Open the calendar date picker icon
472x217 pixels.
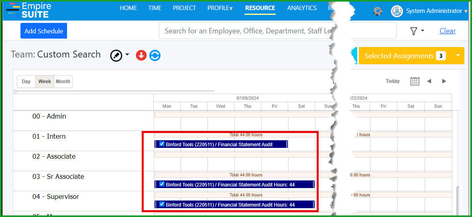coord(415,81)
